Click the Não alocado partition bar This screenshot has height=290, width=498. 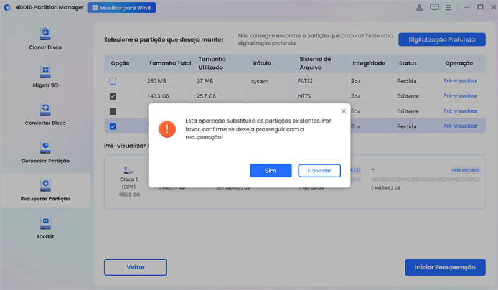coord(425,179)
